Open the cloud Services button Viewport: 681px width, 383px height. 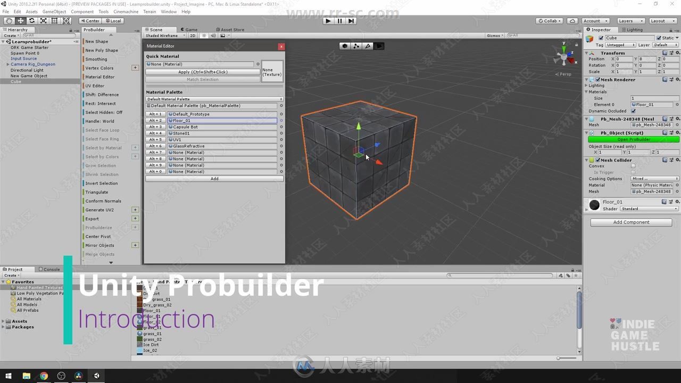coord(572,21)
